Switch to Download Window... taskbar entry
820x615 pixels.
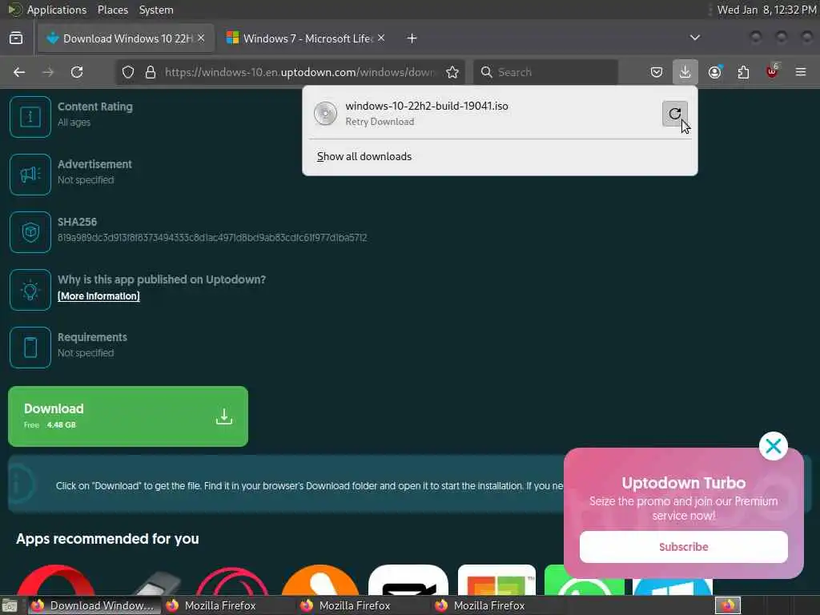click(93, 605)
